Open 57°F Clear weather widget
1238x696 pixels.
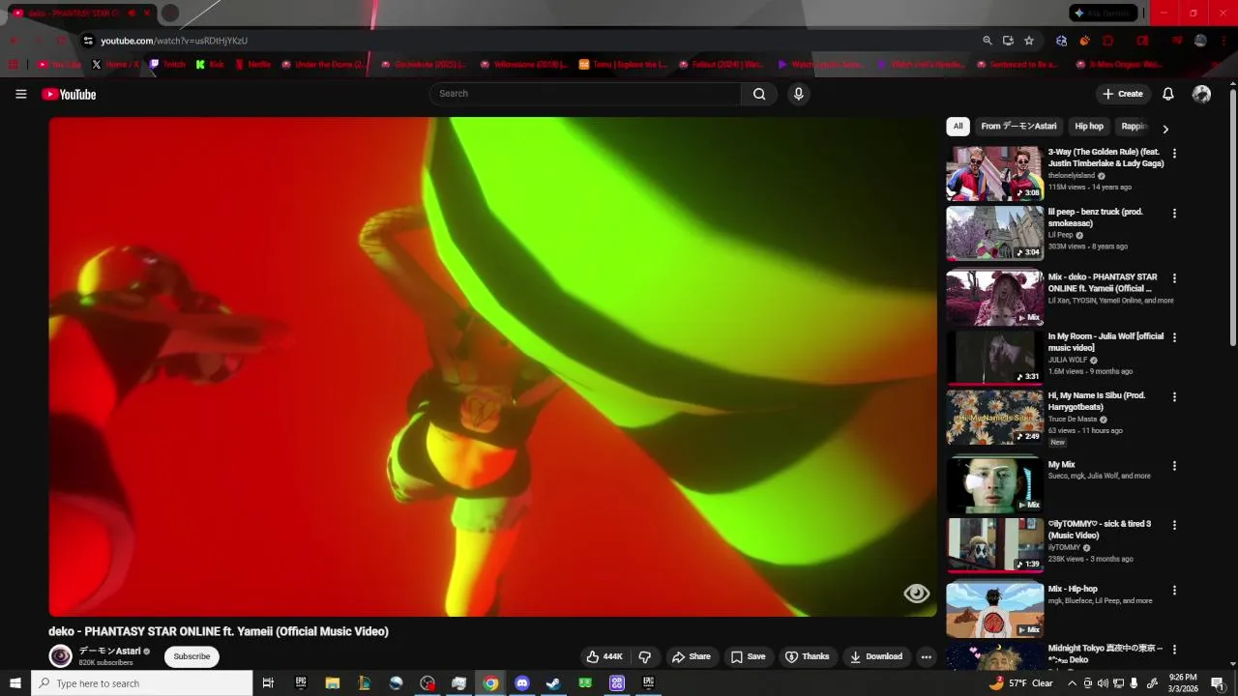[1021, 683]
